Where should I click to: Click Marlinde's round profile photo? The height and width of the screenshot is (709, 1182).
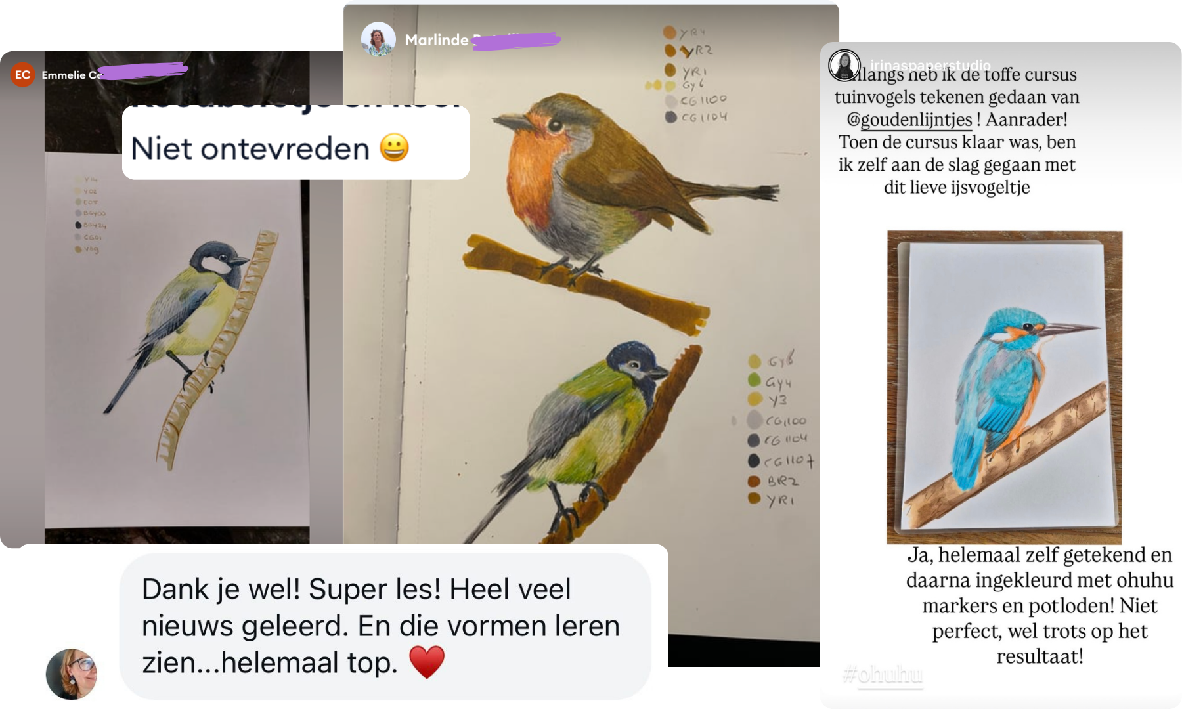378,39
